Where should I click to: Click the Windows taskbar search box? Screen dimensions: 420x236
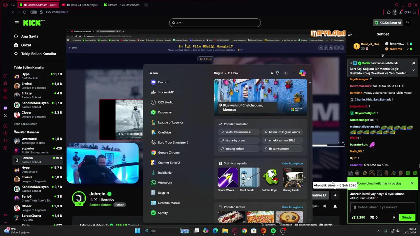(166, 231)
